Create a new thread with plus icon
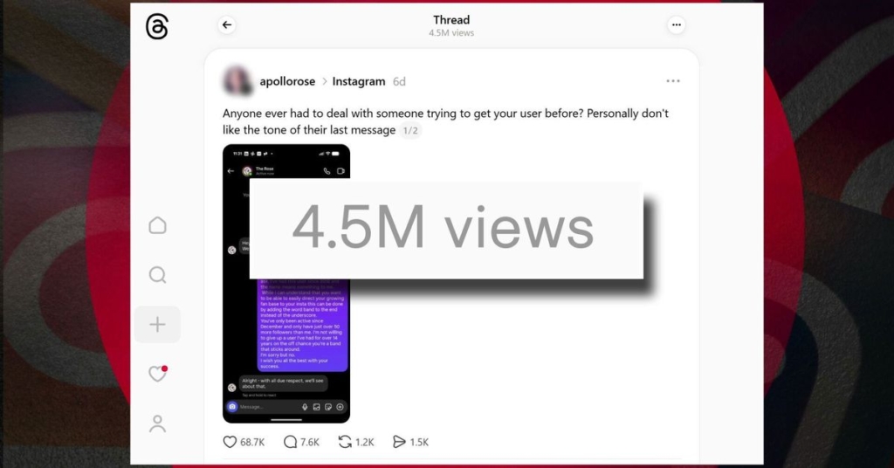Screen dimensions: 894x468 pyautogui.click(x=157, y=324)
